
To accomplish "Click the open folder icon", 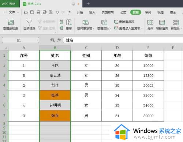I will tap(26, 12).
